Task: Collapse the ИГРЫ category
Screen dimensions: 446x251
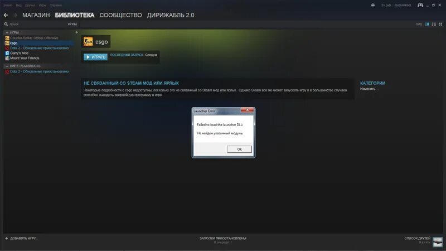Action: tap(7, 32)
